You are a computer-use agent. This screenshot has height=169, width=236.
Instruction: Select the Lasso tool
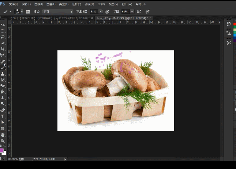pyautogui.click(x=3, y=37)
